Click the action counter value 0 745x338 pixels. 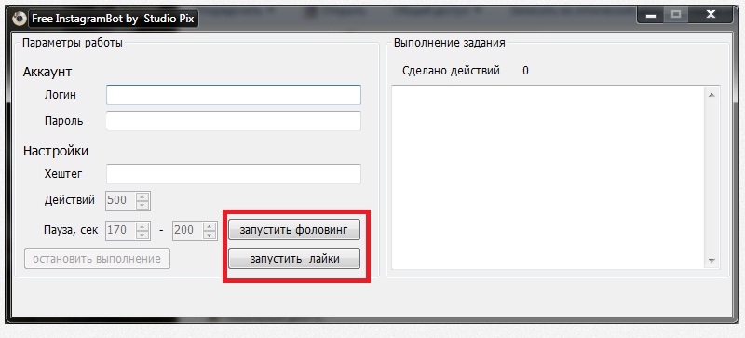click(525, 71)
